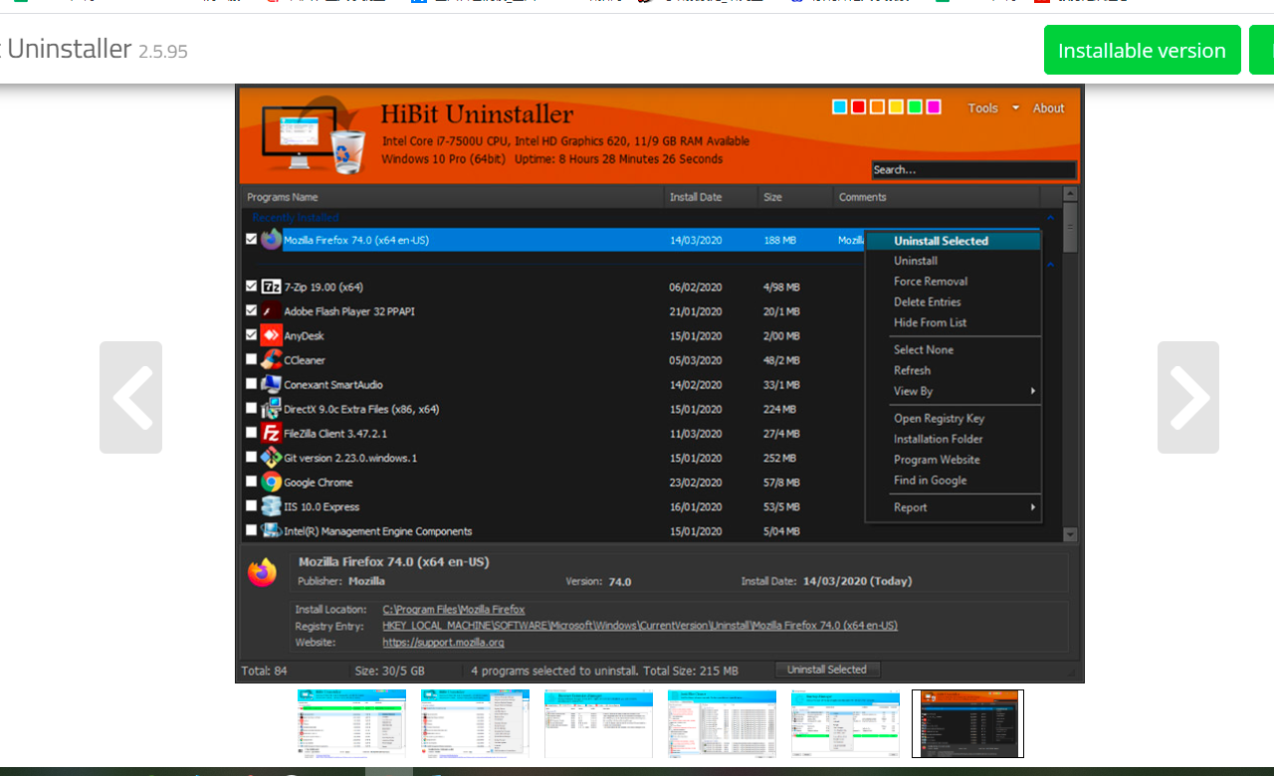Expand the View By submenu
Viewport: 1274px width, 776px height.
pos(913,391)
